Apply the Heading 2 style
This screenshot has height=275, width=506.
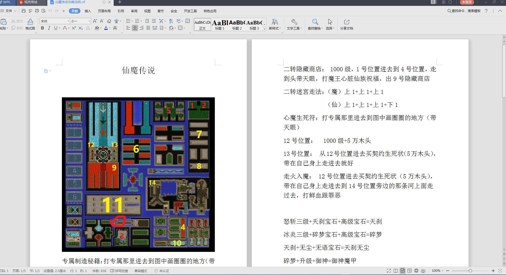coord(237,24)
